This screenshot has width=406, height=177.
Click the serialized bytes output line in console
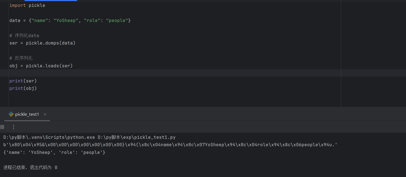pyautogui.click(x=170, y=145)
